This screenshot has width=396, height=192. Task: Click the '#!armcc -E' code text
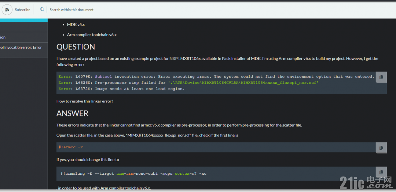pos(70,147)
